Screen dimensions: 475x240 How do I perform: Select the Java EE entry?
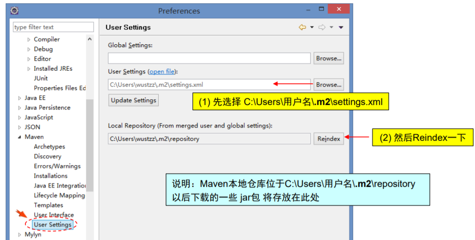tap(35, 98)
